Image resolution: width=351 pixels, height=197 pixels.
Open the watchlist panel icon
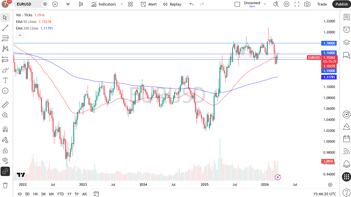point(346,17)
